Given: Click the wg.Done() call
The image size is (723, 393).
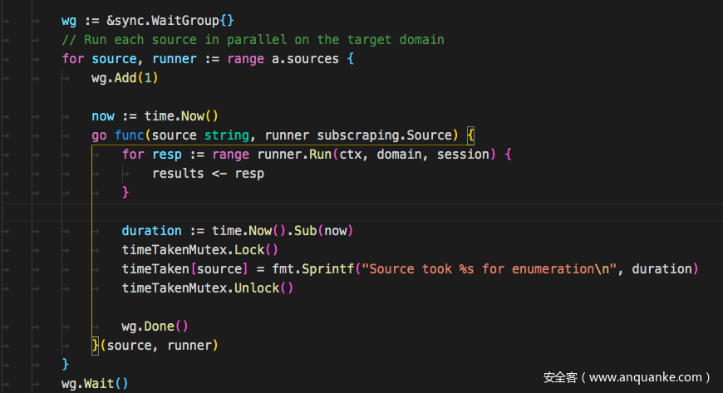Looking at the screenshot, I should pos(155,326).
